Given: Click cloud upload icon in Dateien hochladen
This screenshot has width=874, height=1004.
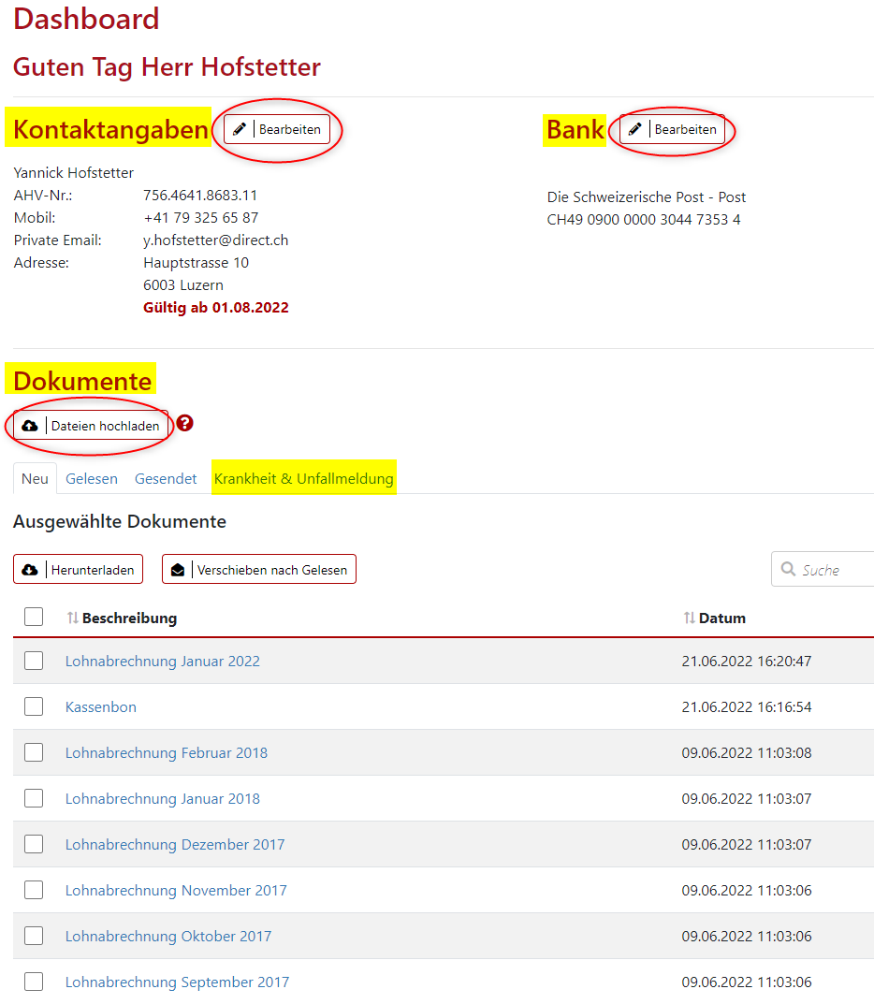Looking at the screenshot, I should (x=30, y=426).
